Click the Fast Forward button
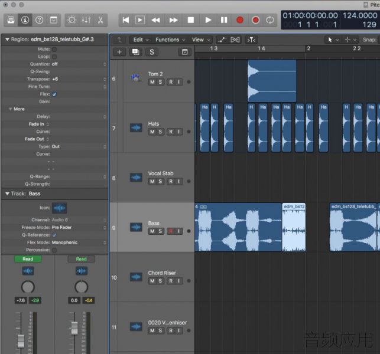380x354 pixels. [x=173, y=20]
